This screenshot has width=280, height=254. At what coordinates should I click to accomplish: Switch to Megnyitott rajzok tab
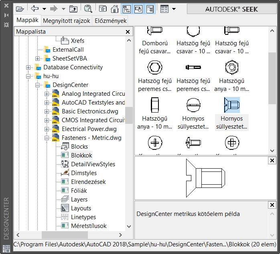67,21
